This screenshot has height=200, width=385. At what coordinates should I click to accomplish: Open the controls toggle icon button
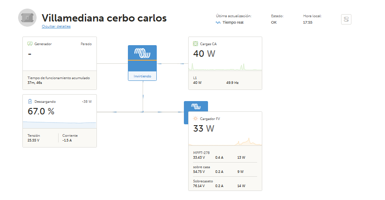click(x=346, y=19)
